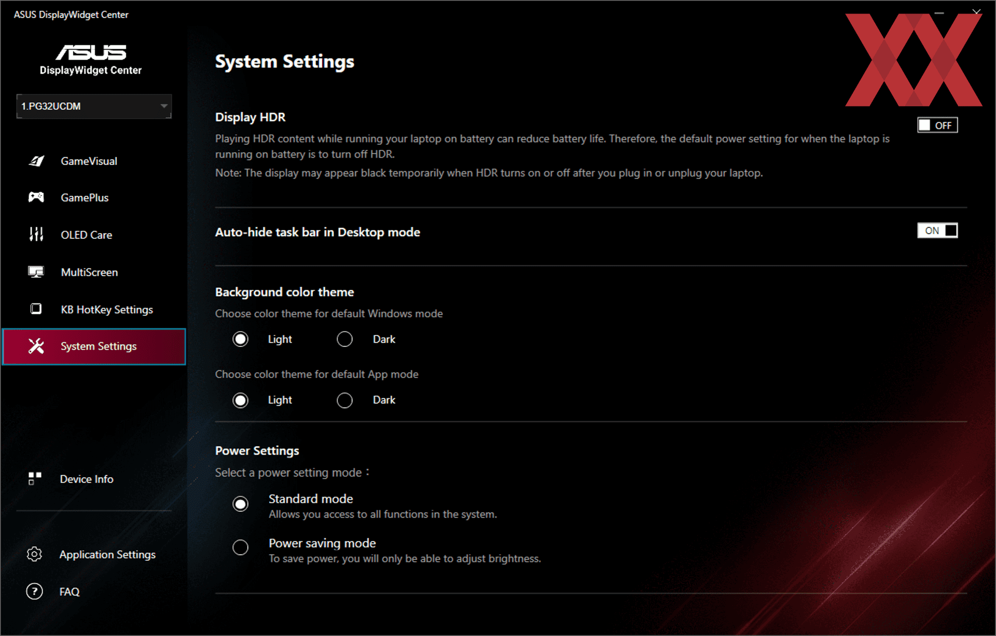The width and height of the screenshot is (996, 636).
Task: Switch to MultiScreen section
Action: coord(94,272)
